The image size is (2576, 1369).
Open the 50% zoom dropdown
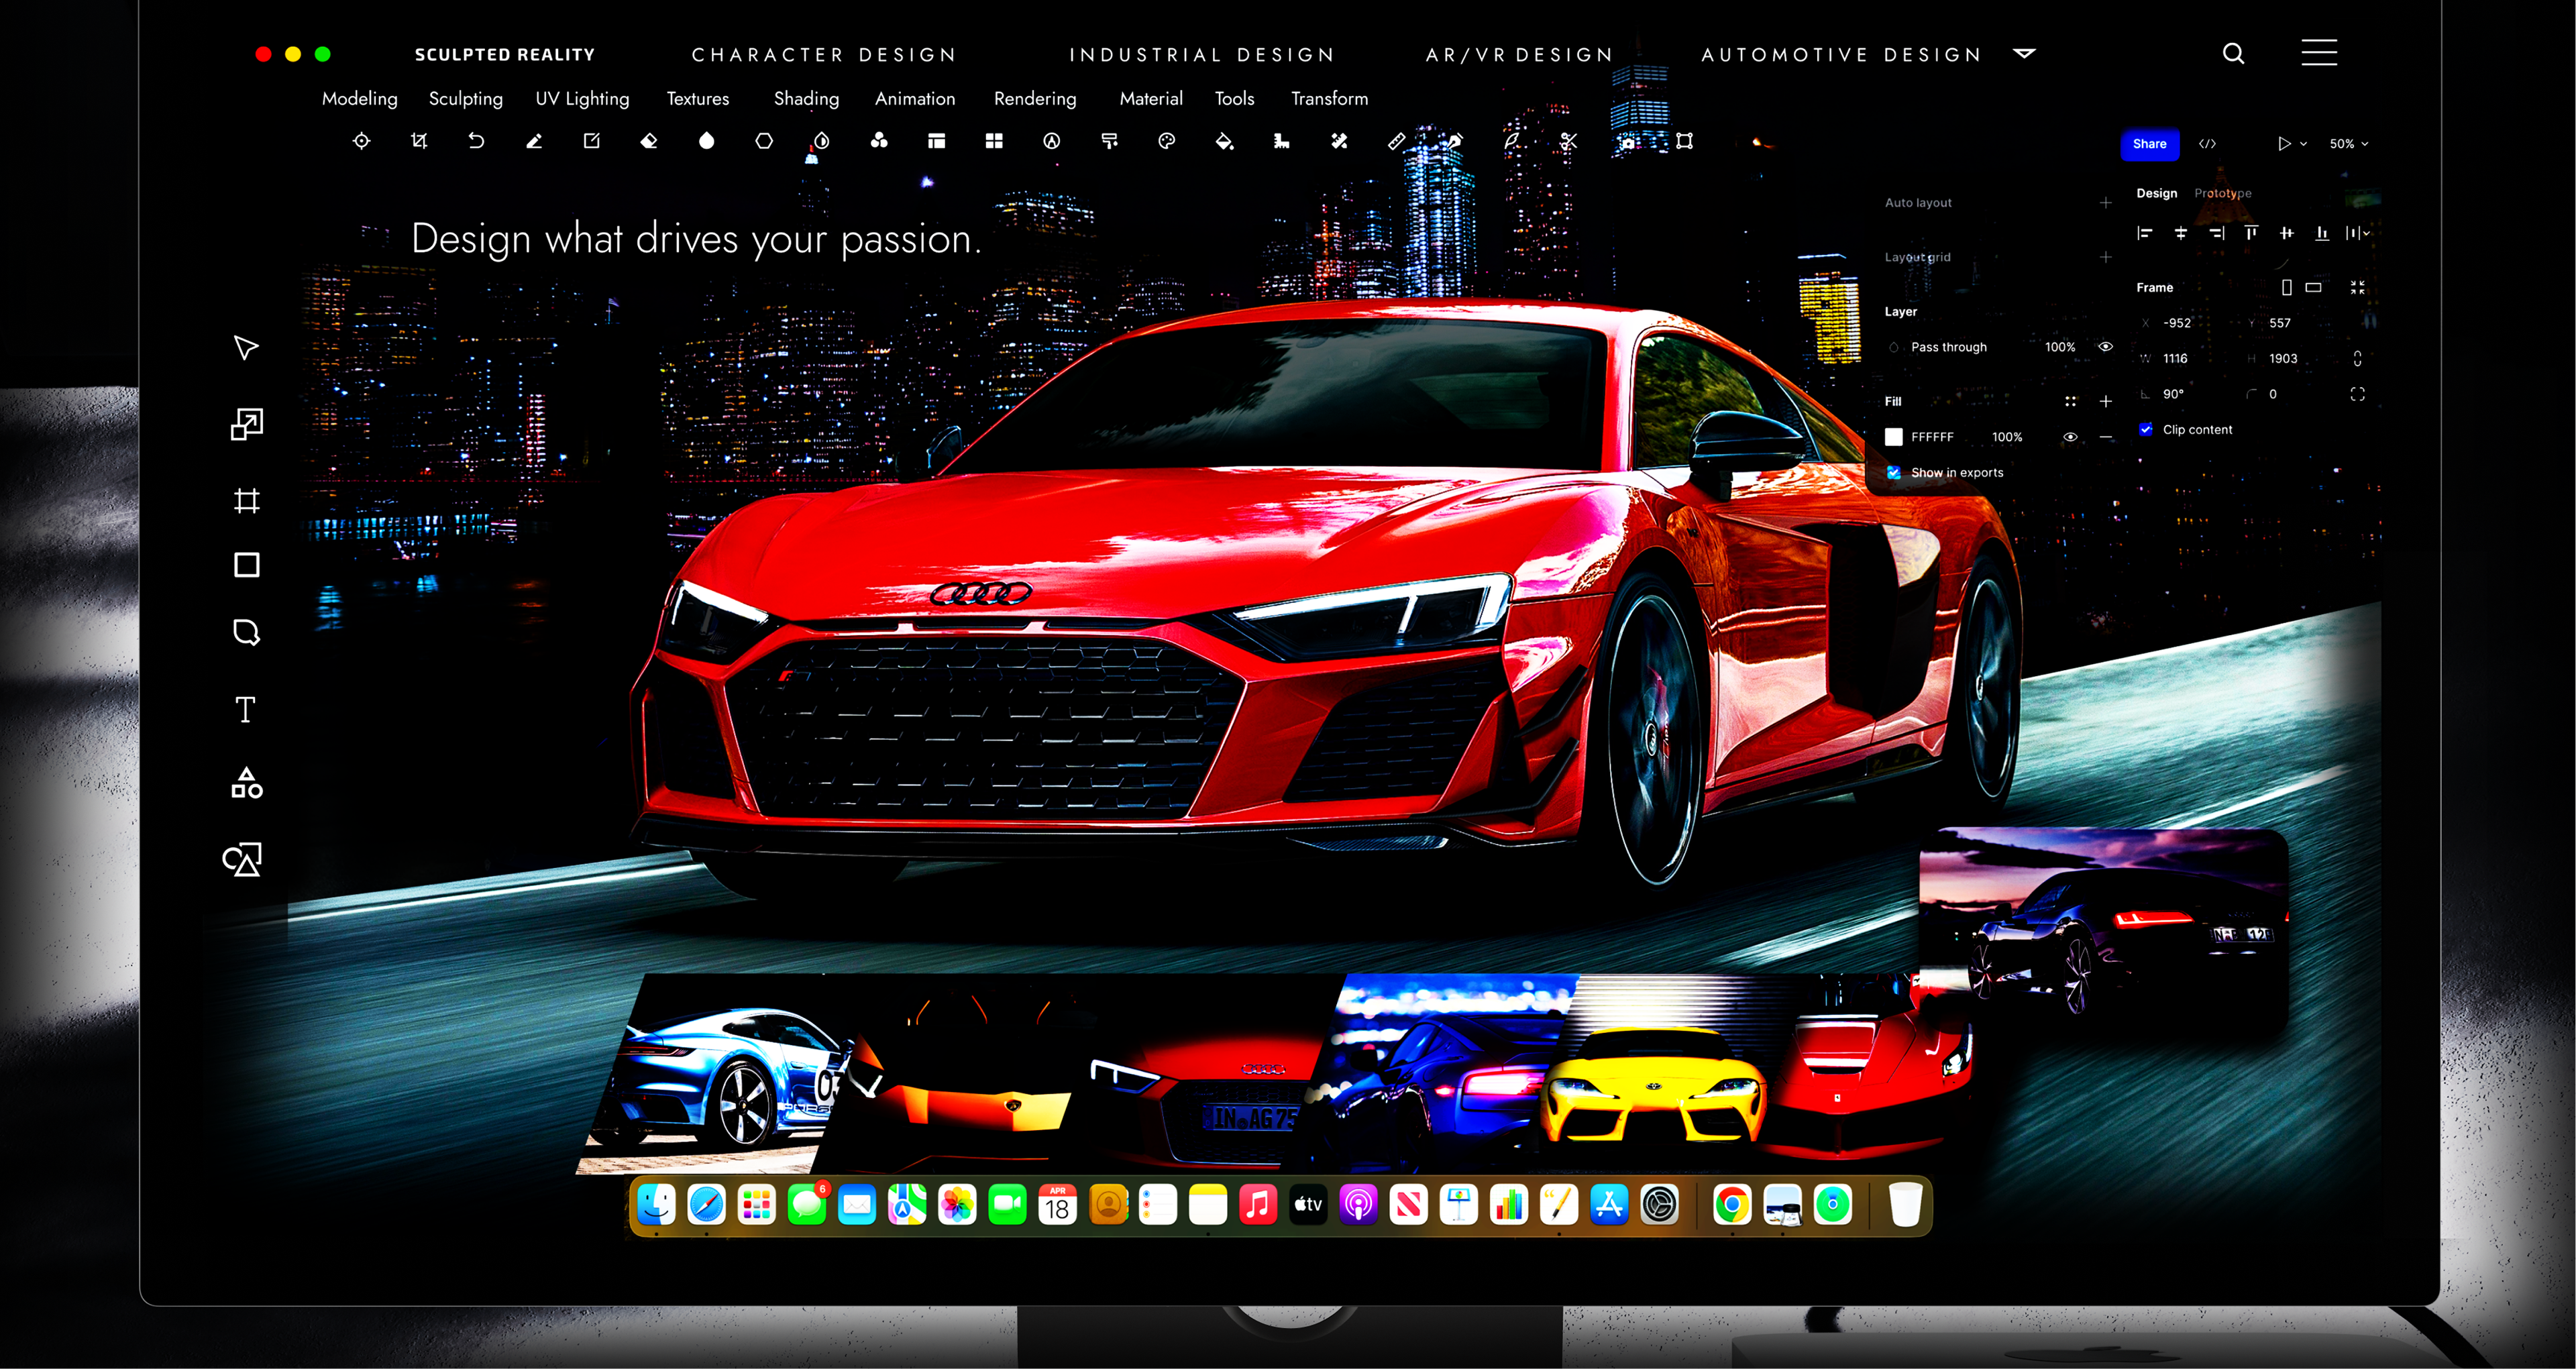pyautogui.click(x=2348, y=144)
